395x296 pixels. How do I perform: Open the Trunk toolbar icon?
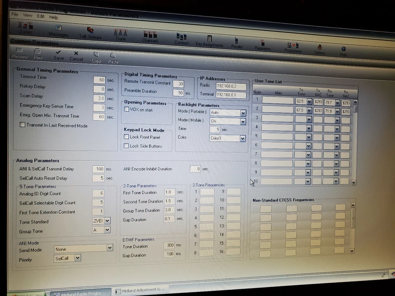121,35
